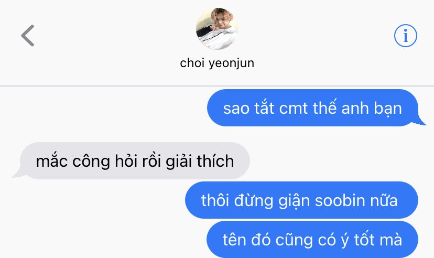Click the tail of the gray received bubble
The width and height of the screenshot is (434, 258).
(18, 173)
